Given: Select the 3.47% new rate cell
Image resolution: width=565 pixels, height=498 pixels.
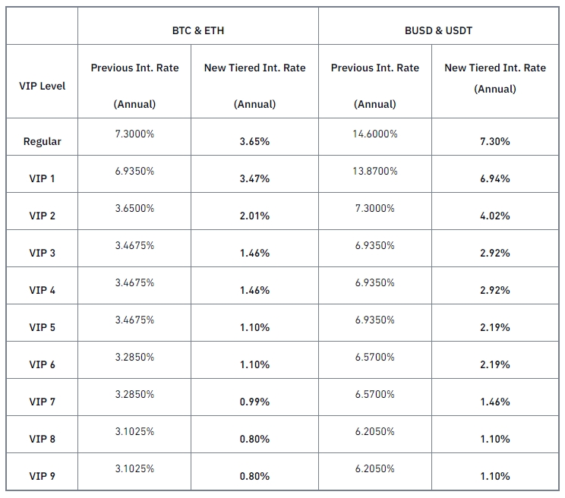Looking at the screenshot, I should tap(254, 178).
